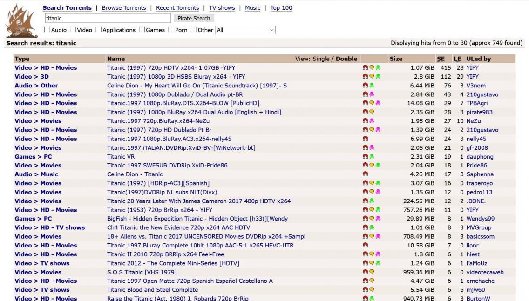Screen dimensions: 529x301
Task: Check the Other category checkbox
Action: [x=194, y=30]
